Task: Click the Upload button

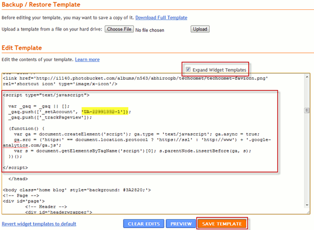Action: point(200,29)
